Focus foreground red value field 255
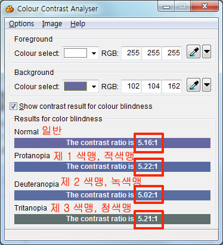 [x=131, y=53]
